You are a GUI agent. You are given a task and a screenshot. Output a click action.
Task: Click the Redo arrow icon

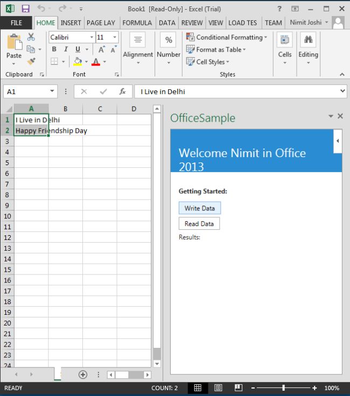pyautogui.click(x=62, y=8)
